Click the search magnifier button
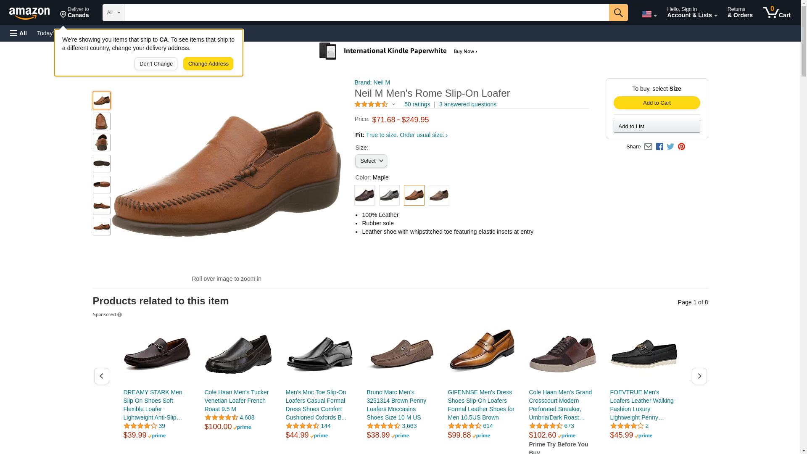Image resolution: width=807 pixels, height=454 pixels. tap(618, 13)
